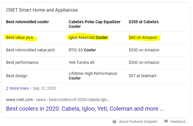
Task: Click 'Igloo MaxCold Cooler' highlighted text
Action: point(88,37)
